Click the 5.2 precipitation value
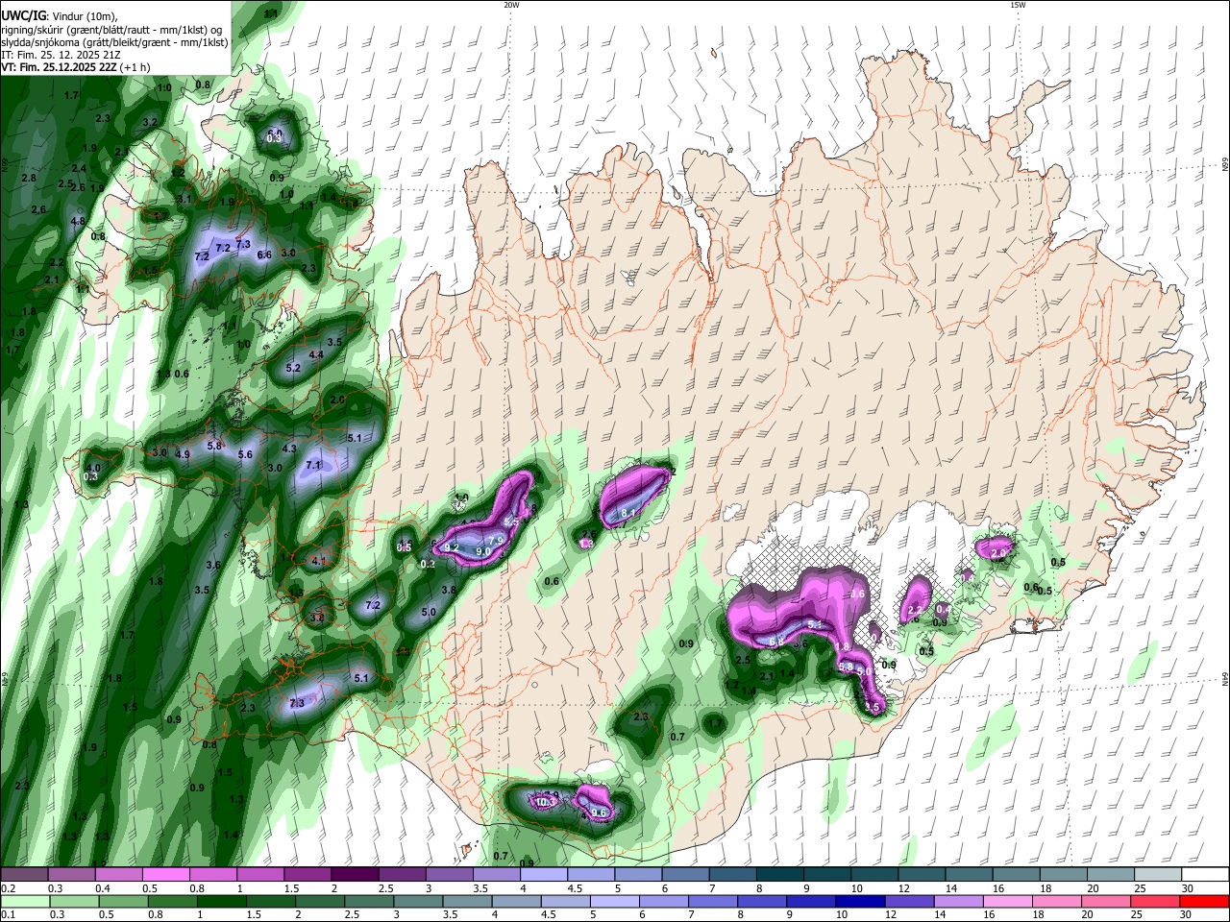 point(294,368)
